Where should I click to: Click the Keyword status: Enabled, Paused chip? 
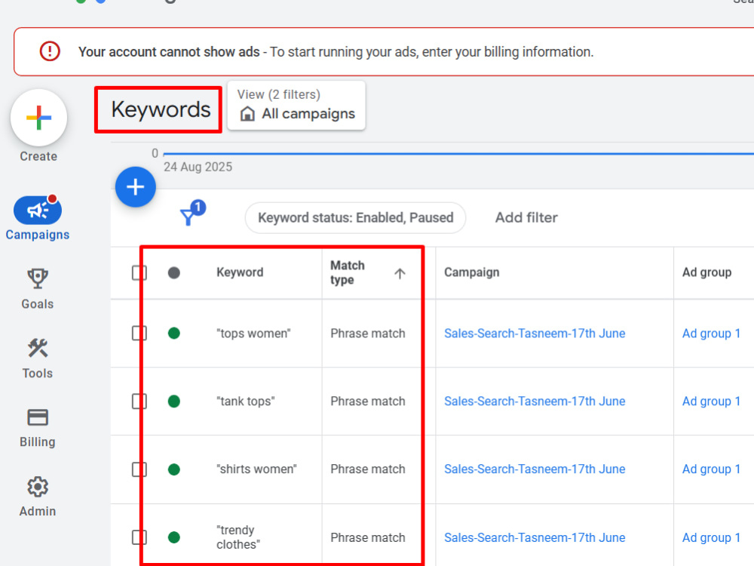click(x=355, y=217)
